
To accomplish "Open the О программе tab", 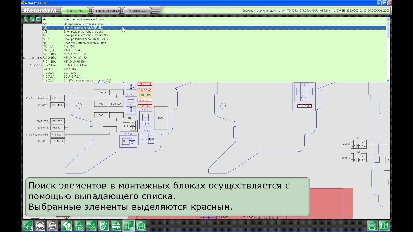I will [x=137, y=11].
